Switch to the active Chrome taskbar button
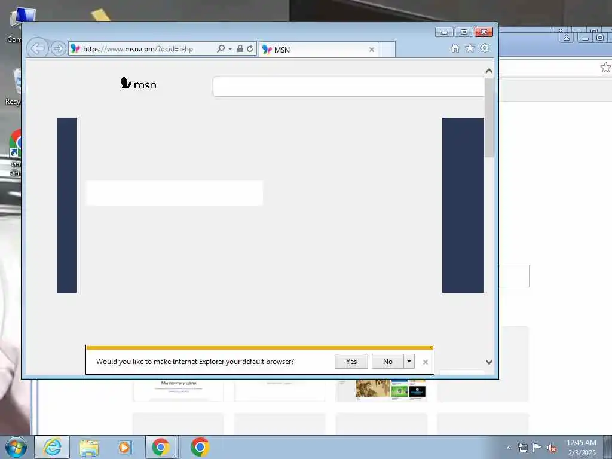 (x=161, y=447)
